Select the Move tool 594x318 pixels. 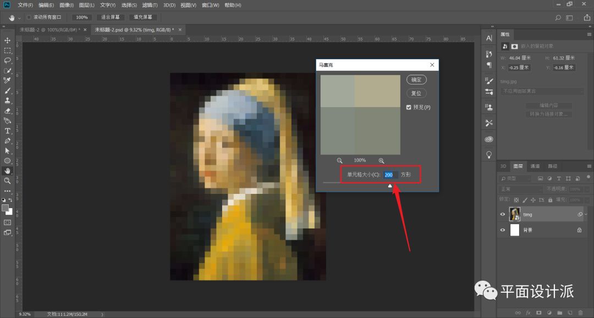pyautogui.click(x=8, y=41)
